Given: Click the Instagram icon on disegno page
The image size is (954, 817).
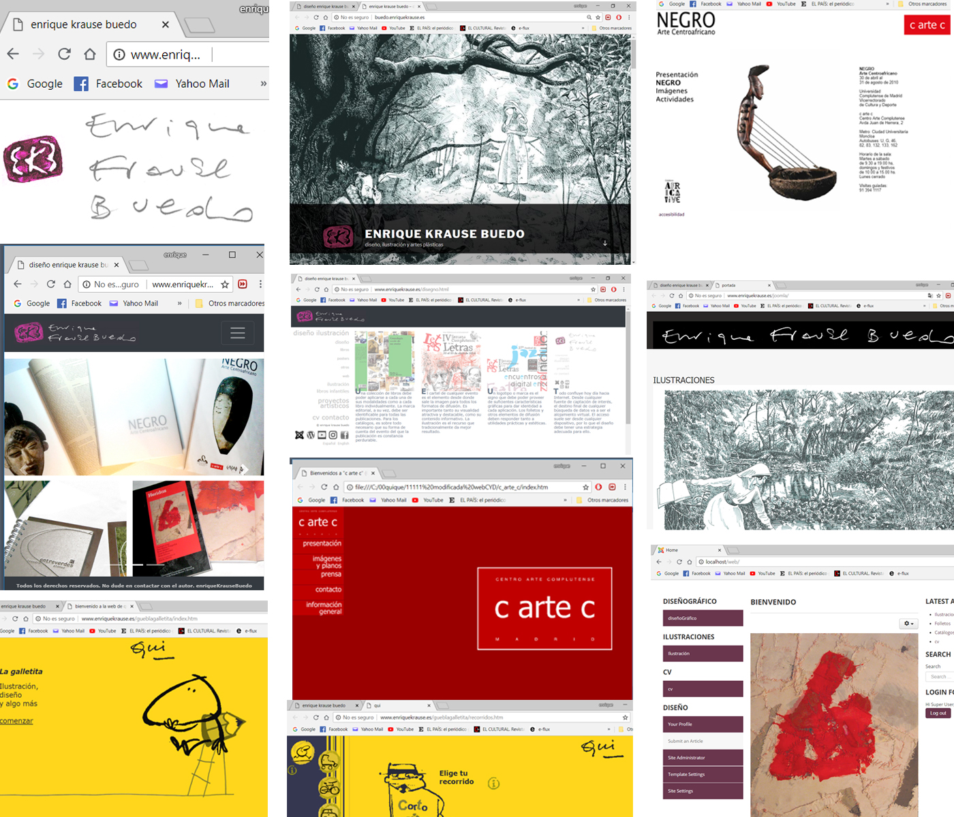Looking at the screenshot, I should [x=333, y=435].
